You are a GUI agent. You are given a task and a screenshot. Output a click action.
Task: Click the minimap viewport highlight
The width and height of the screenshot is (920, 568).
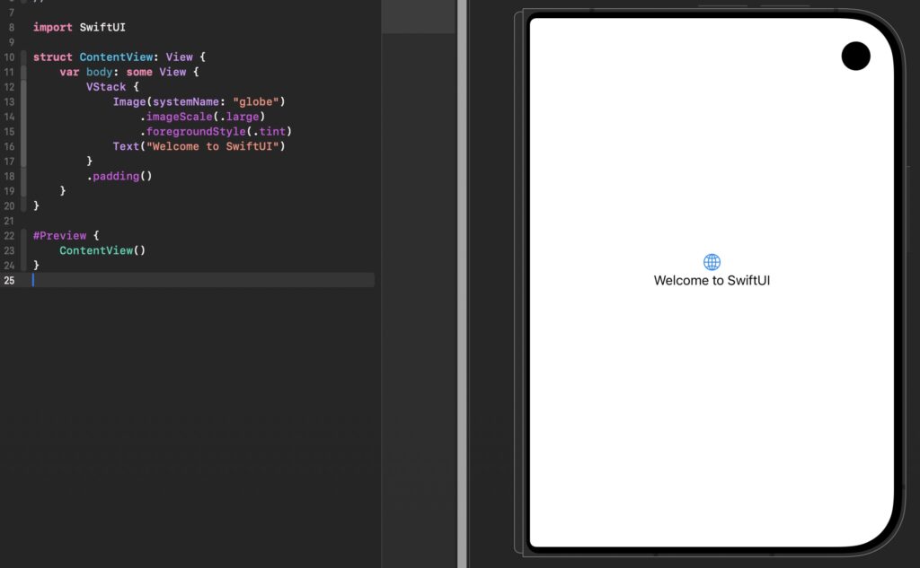419,16
